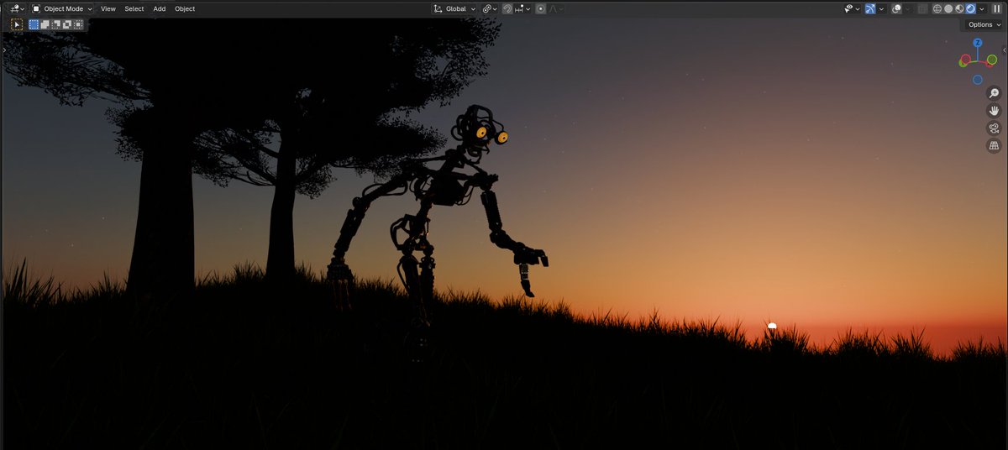Choose the Subtract Selection mode icon

click(56, 24)
